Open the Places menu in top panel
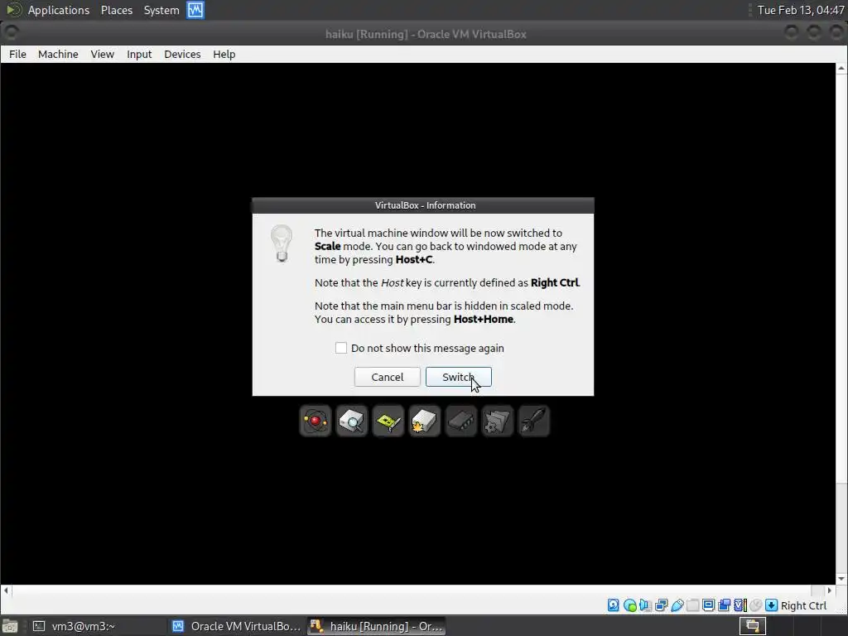 [117, 10]
